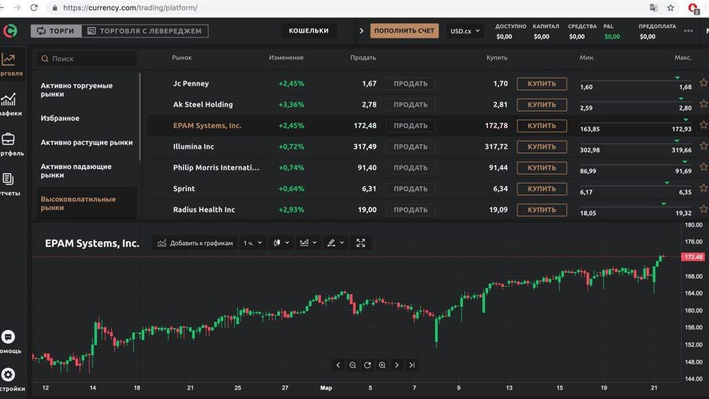Jump to the latest chart data

[x=411, y=365]
